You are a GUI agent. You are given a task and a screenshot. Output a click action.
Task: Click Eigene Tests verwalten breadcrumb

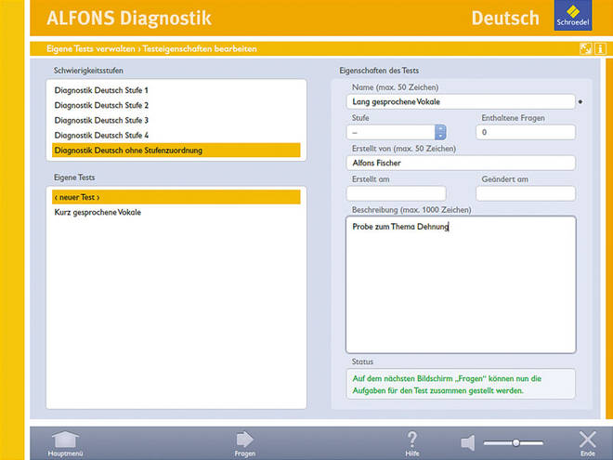pos(91,49)
